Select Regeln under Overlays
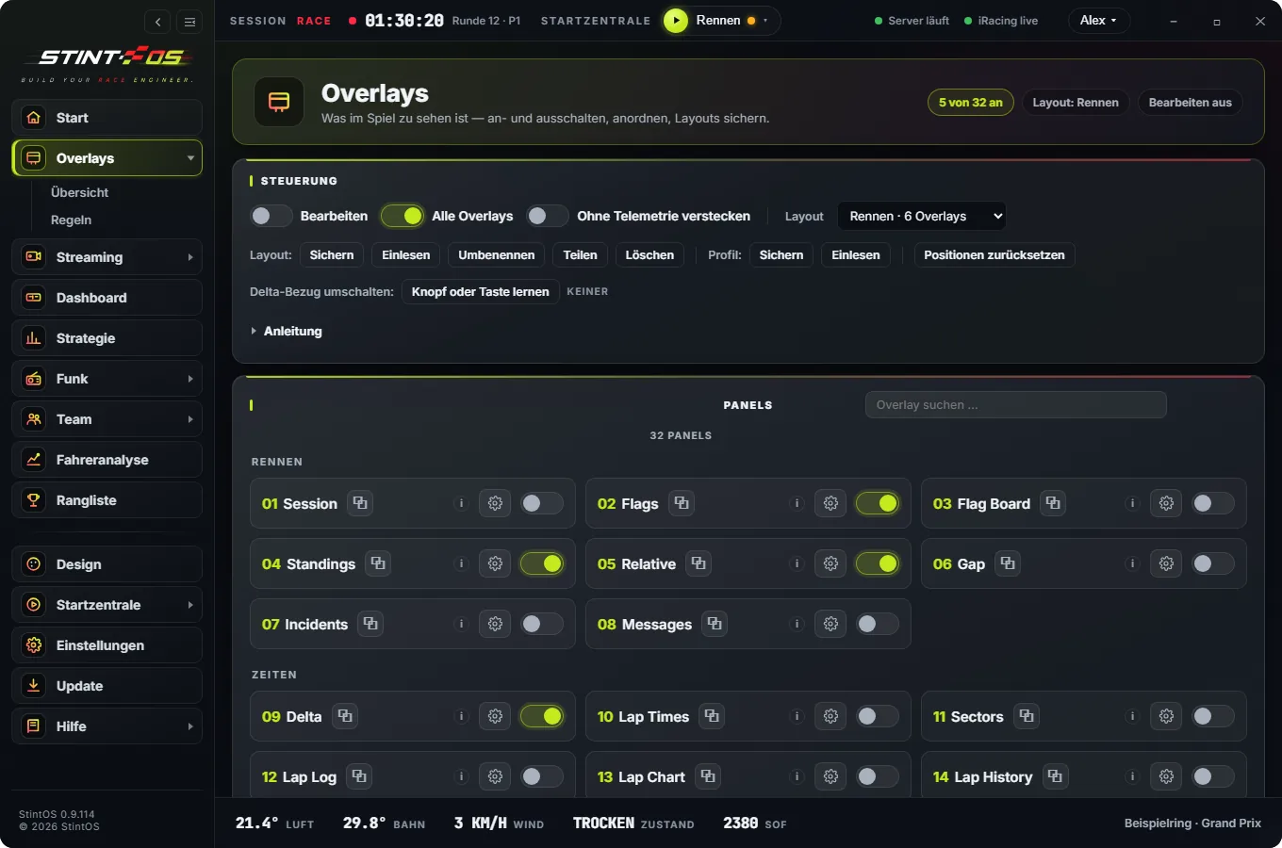Screen dimensions: 1282x848 point(72,220)
